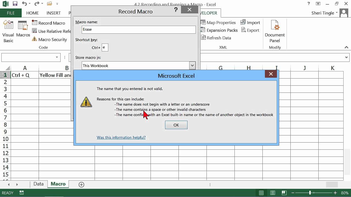The image size is (351, 197).
Task: Open the Name Box dropdown arrow
Action: coord(57,57)
